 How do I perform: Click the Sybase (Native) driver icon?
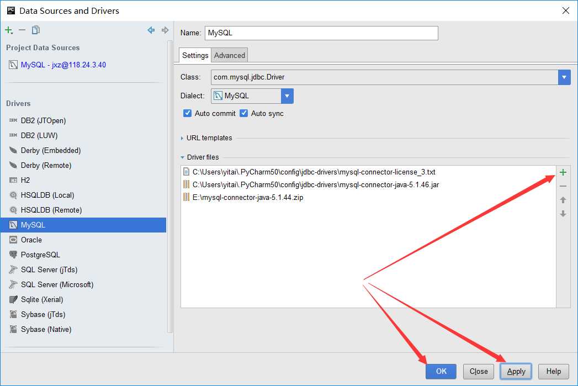tap(13, 329)
